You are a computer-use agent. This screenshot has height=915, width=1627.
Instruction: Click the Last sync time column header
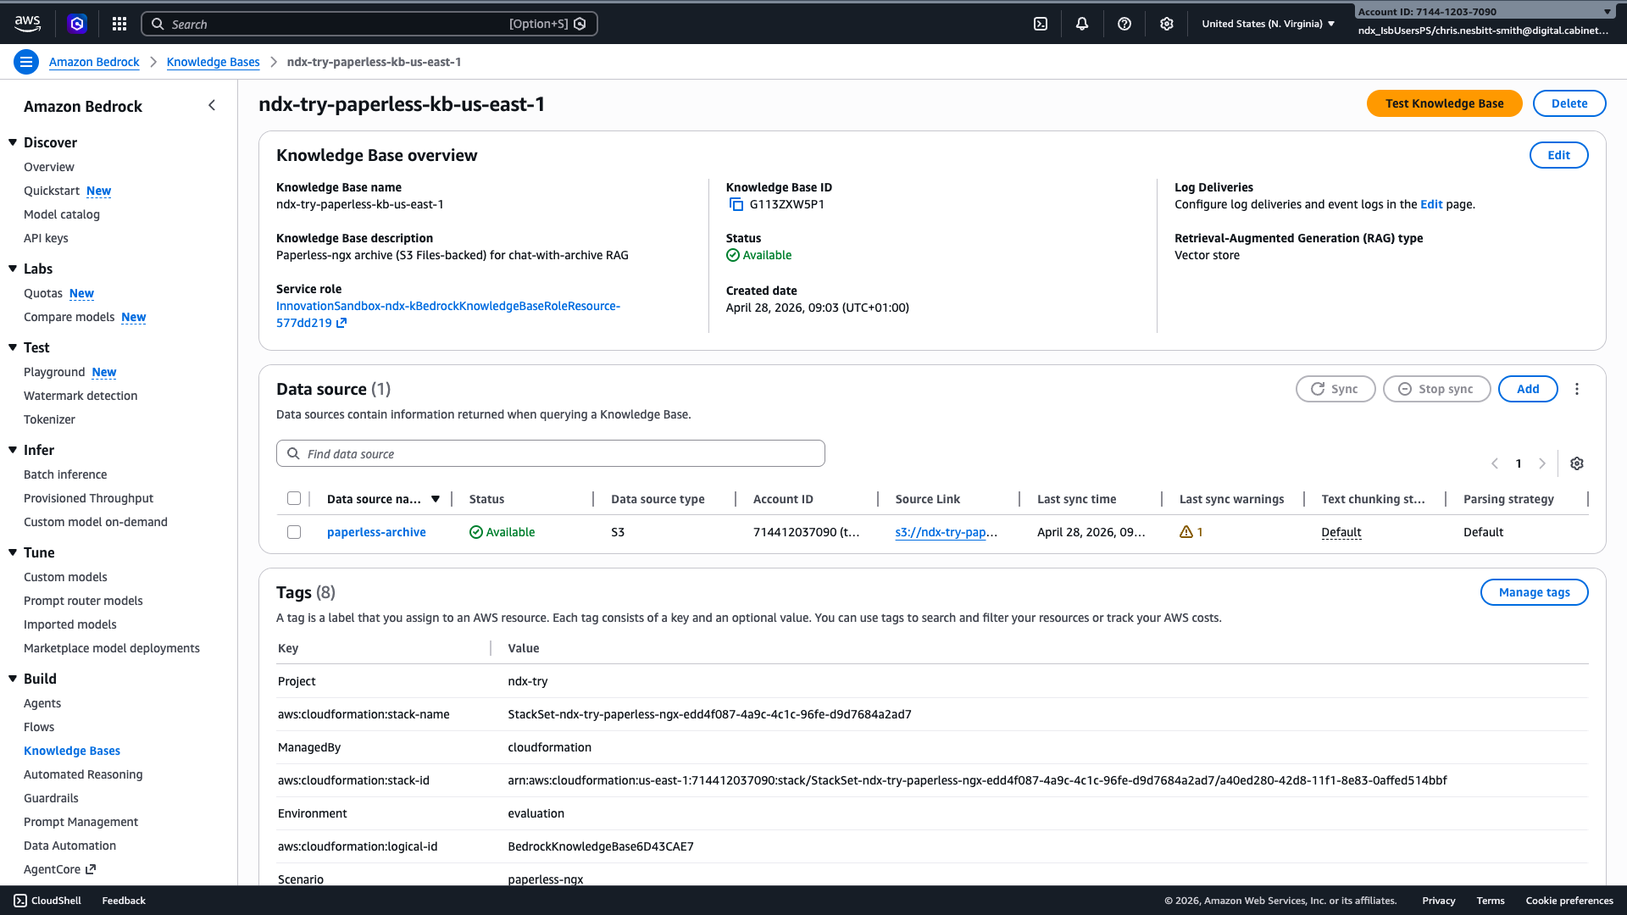click(1076, 499)
